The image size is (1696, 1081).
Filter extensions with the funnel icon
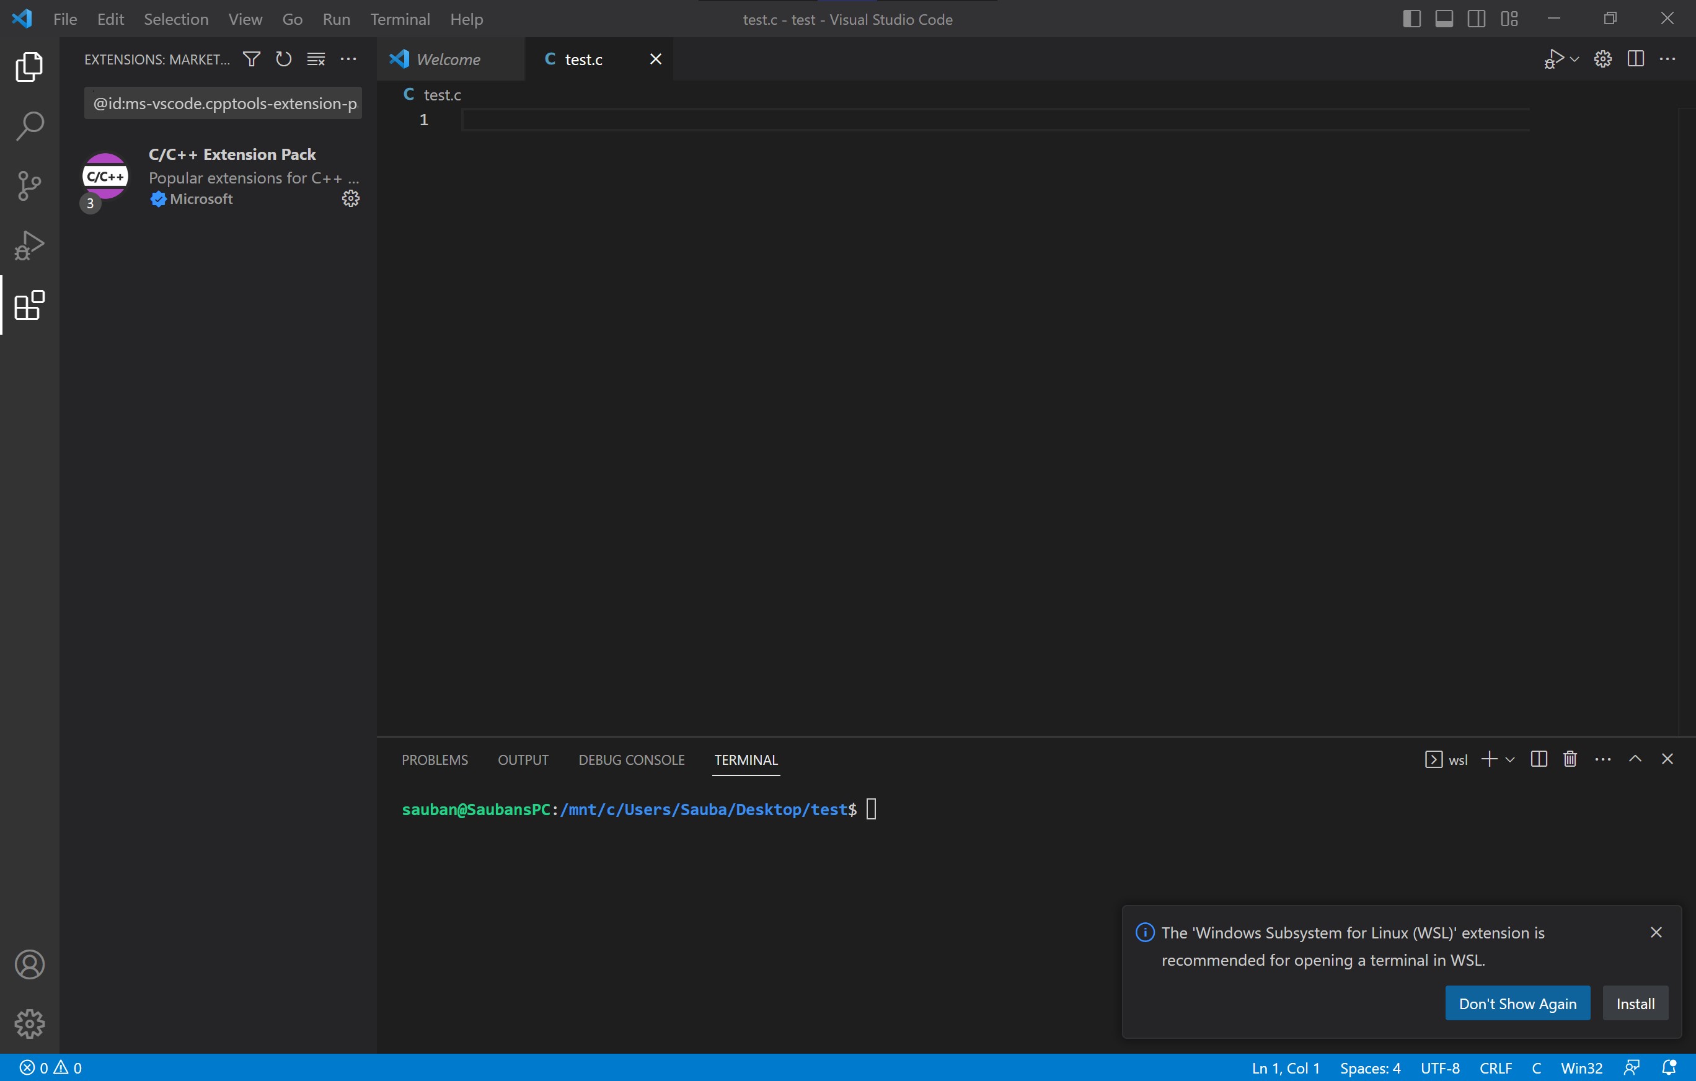point(252,59)
